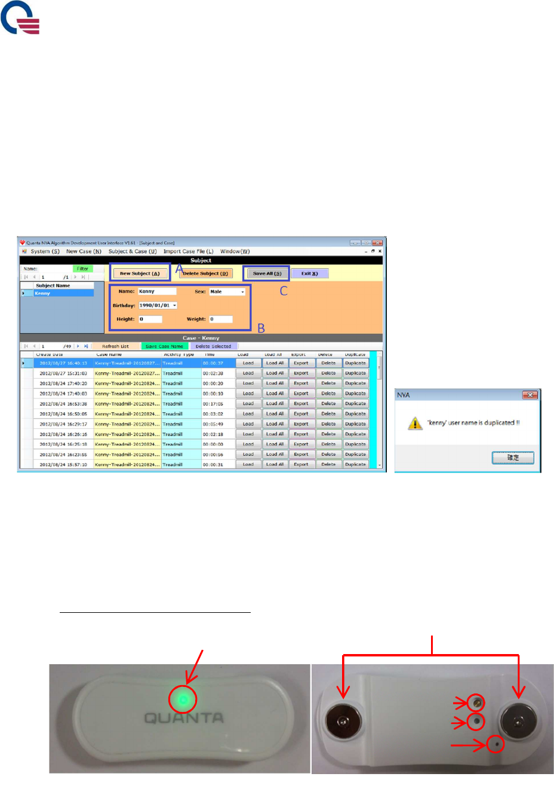This screenshot has width=554, height=798.
Task: Open the Subject & Case (U) menu
Action: 133,251
